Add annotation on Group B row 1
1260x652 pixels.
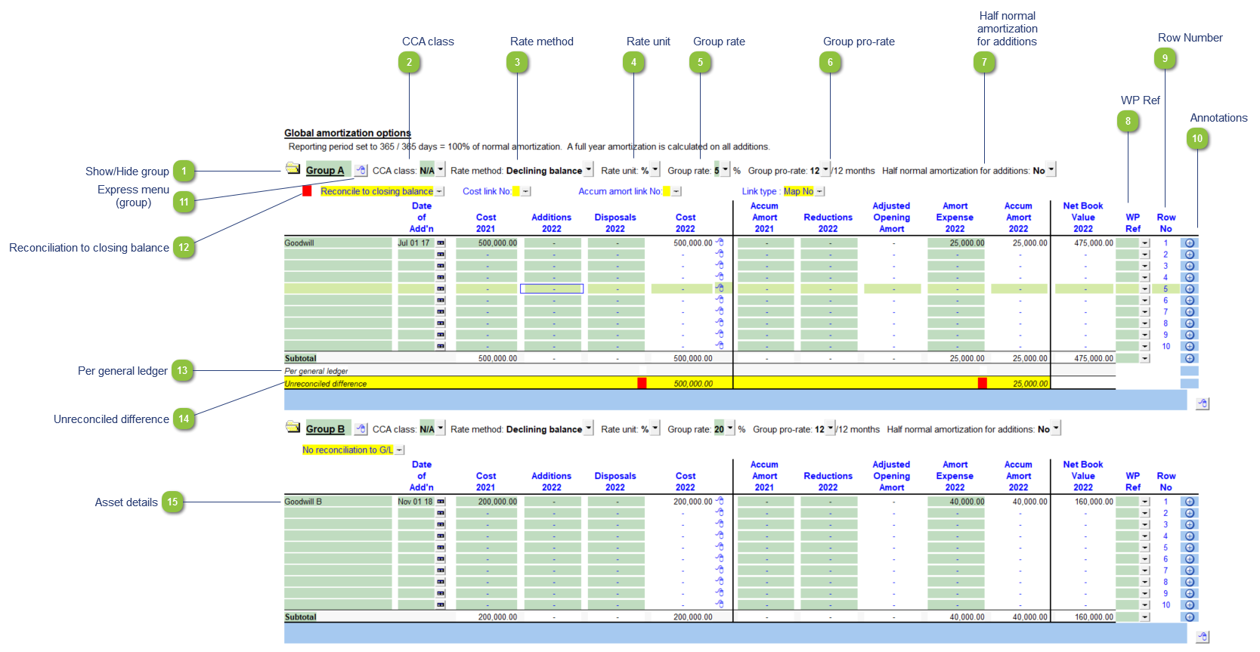click(1190, 502)
